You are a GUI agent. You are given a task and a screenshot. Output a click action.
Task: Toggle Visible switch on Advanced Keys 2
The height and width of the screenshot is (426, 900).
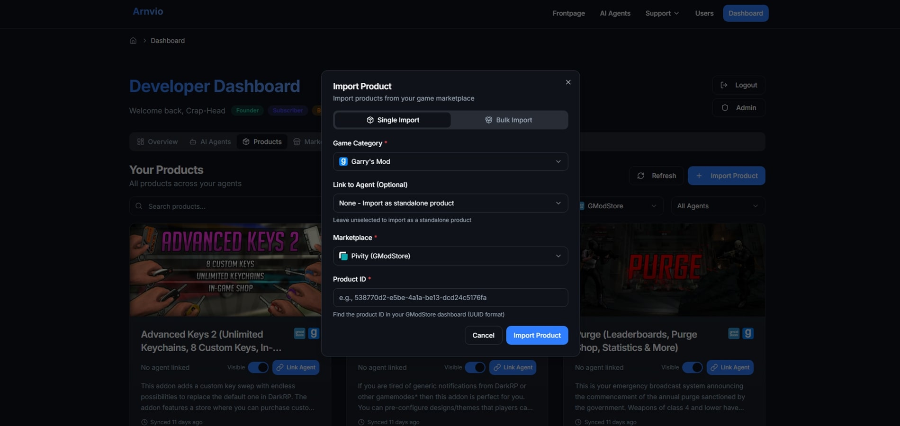[x=258, y=367]
